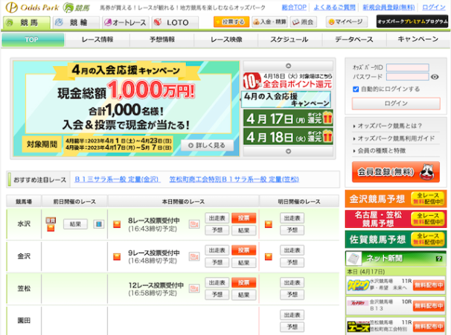Click 金沢 today's live video icon
451x335 pixels.
194,256
